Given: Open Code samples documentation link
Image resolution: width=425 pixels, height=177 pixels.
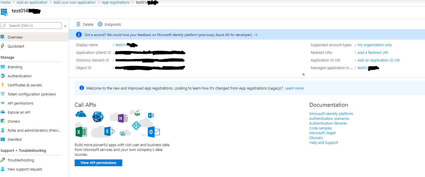Looking at the screenshot, I should [x=321, y=128].
